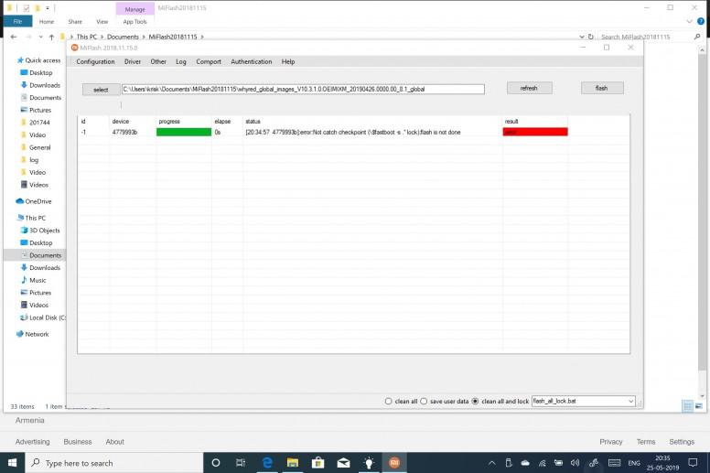Screen dimensions: 710x473
Task: Expand the Explorer recent locations dropdown arrow
Action: click(x=39, y=37)
